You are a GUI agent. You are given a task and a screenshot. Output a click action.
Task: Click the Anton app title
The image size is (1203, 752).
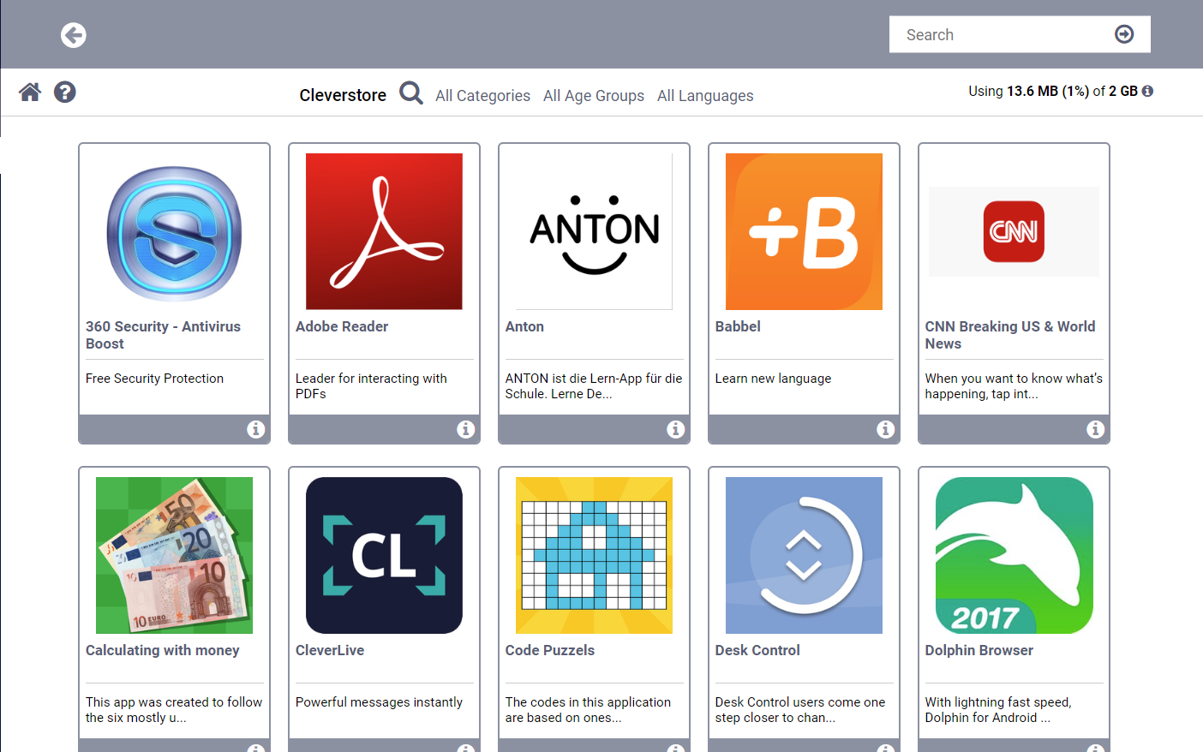pyautogui.click(x=524, y=326)
